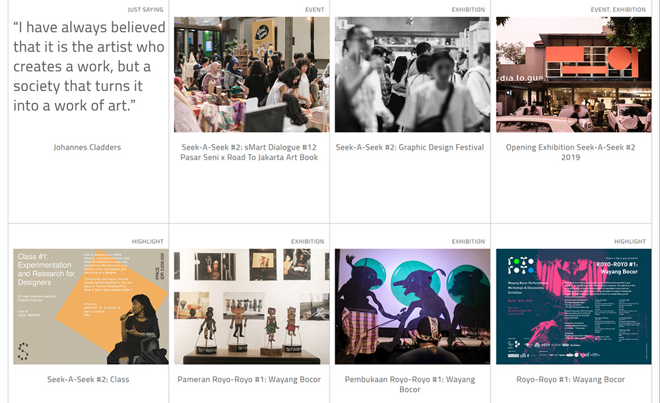Select the EVENT category above Pasar Seni post
Image resolution: width=660 pixels, height=403 pixels.
click(x=315, y=10)
